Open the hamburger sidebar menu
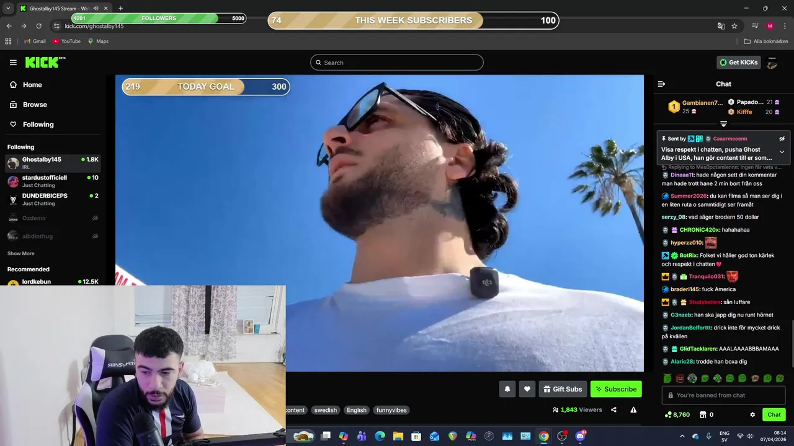Screen dimensions: 794x446 click(x=13, y=63)
